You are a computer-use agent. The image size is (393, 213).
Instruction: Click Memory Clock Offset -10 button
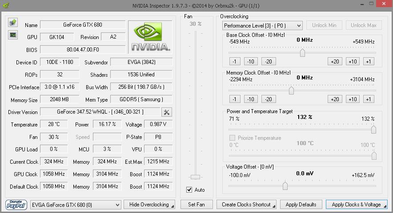tap(251, 99)
